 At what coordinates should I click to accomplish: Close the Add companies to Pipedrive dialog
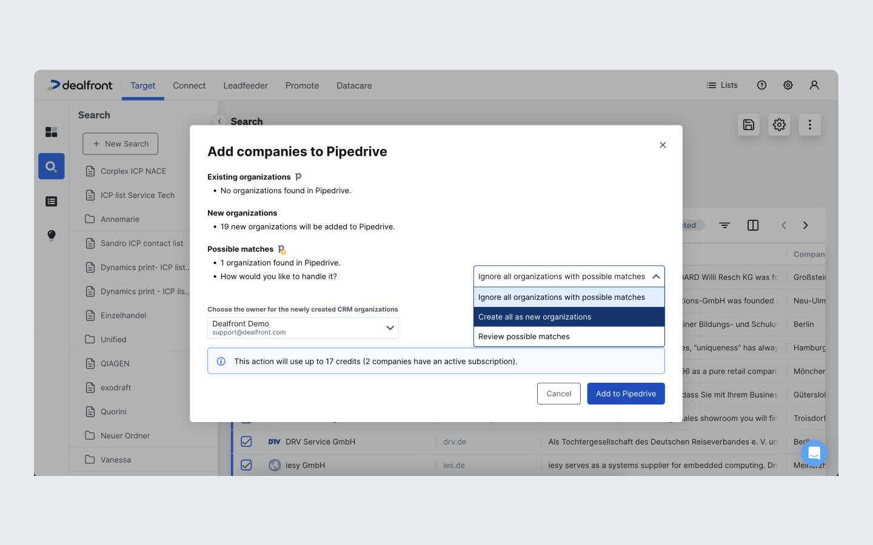[663, 145]
